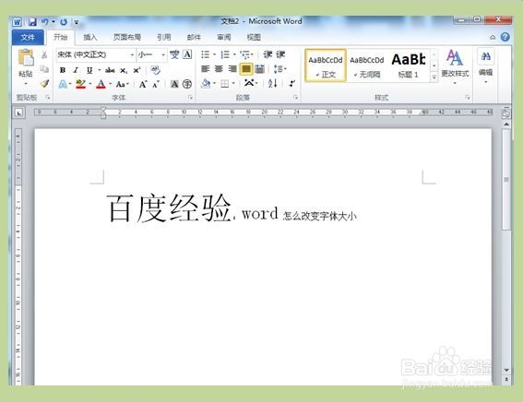Click the character border A icon
The height and width of the screenshot is (402, 523).
coord(188,54)
